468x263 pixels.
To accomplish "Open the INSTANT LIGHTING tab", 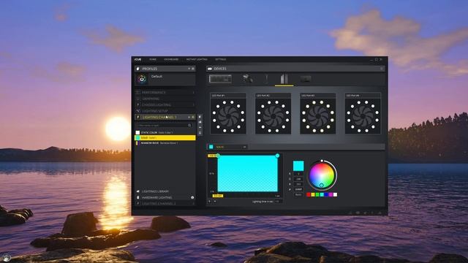I will coord(197,59).
